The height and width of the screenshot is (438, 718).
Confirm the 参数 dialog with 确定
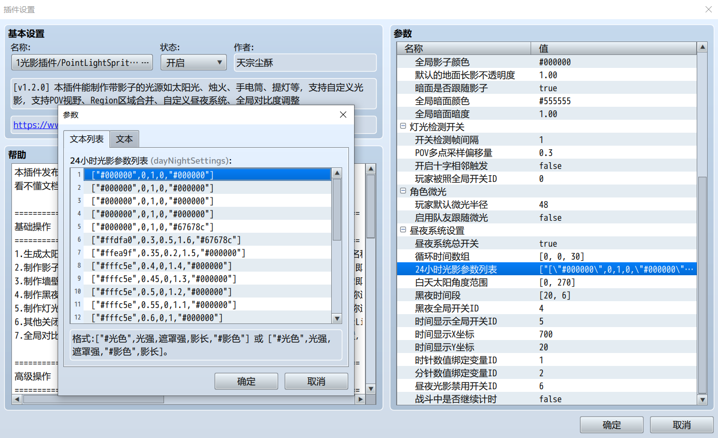pos(246,382)
